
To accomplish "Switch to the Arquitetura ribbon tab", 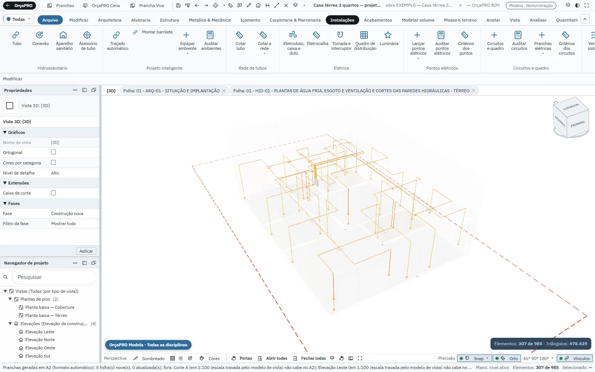I will (x=109, y=20).
